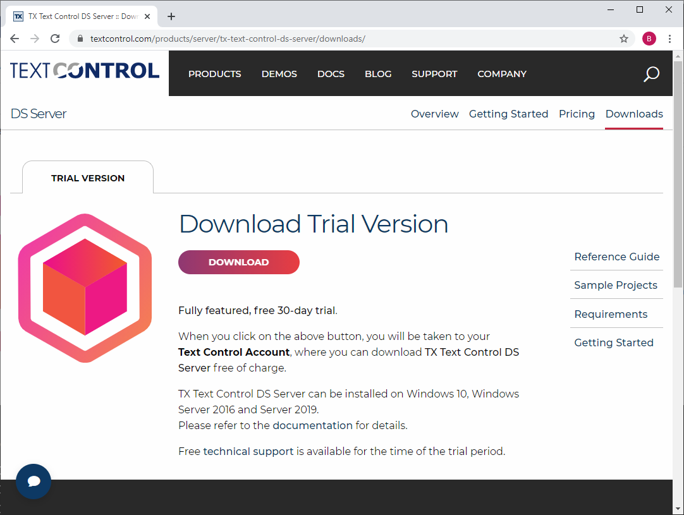
Task: Click the browser back arrow
Action: point(15,39)
